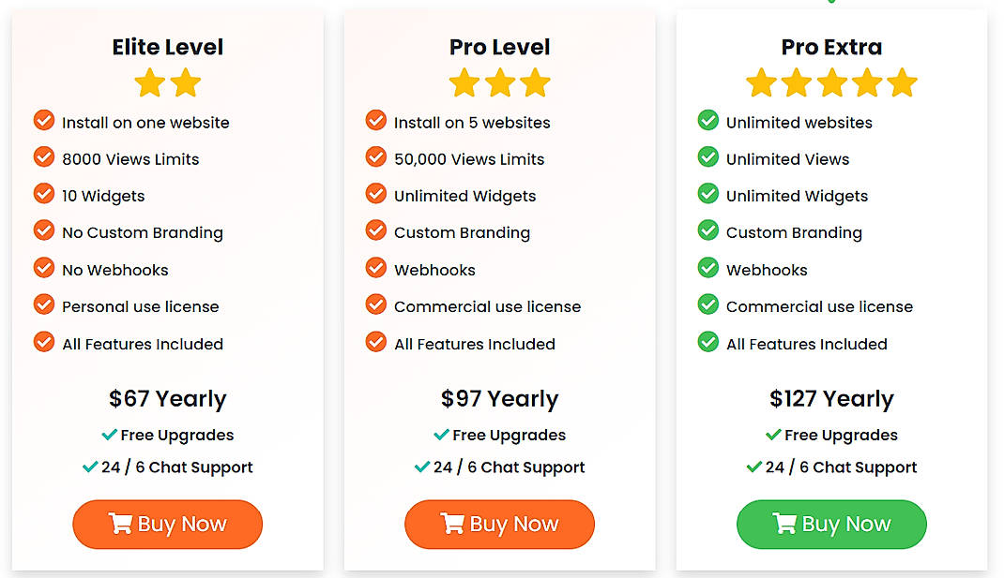This screenshot has height=578, width=1004.
Task: Click the $97 Yearly price label
Action: click(499, 398)
